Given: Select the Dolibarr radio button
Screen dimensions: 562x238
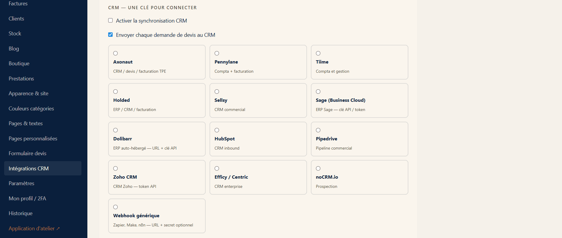Looking at the screenshot, I should click(116, 130).
